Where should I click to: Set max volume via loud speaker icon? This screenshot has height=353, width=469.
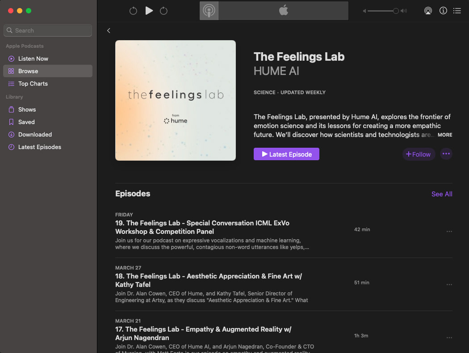pyautogui.click(x=404, y=11)
